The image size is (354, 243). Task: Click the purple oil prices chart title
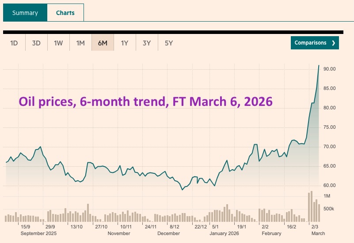pyautogui.click(x=145, y=102)
